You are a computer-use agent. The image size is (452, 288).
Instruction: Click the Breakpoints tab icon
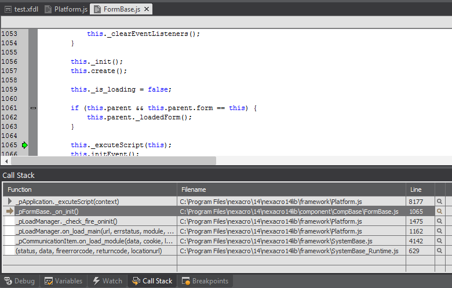click(186, 281)
